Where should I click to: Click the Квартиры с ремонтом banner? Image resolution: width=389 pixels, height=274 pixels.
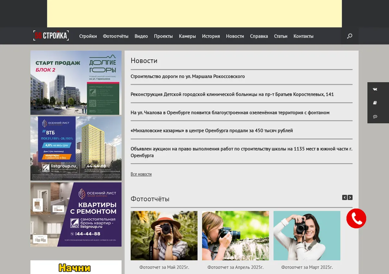76,215
